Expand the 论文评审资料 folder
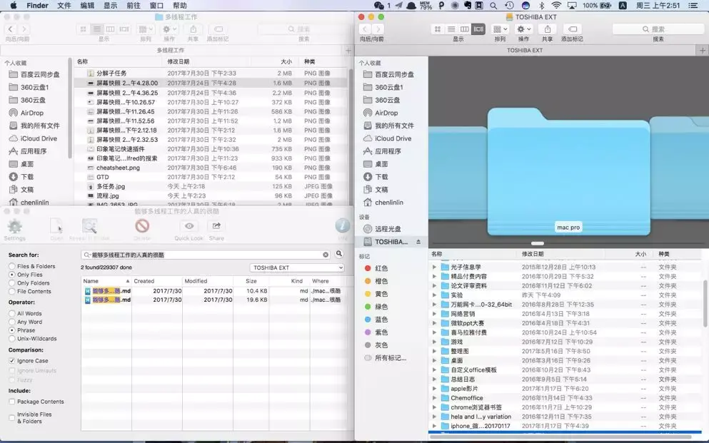The height and width of the screenshot is (443, 709). [435, 286]
